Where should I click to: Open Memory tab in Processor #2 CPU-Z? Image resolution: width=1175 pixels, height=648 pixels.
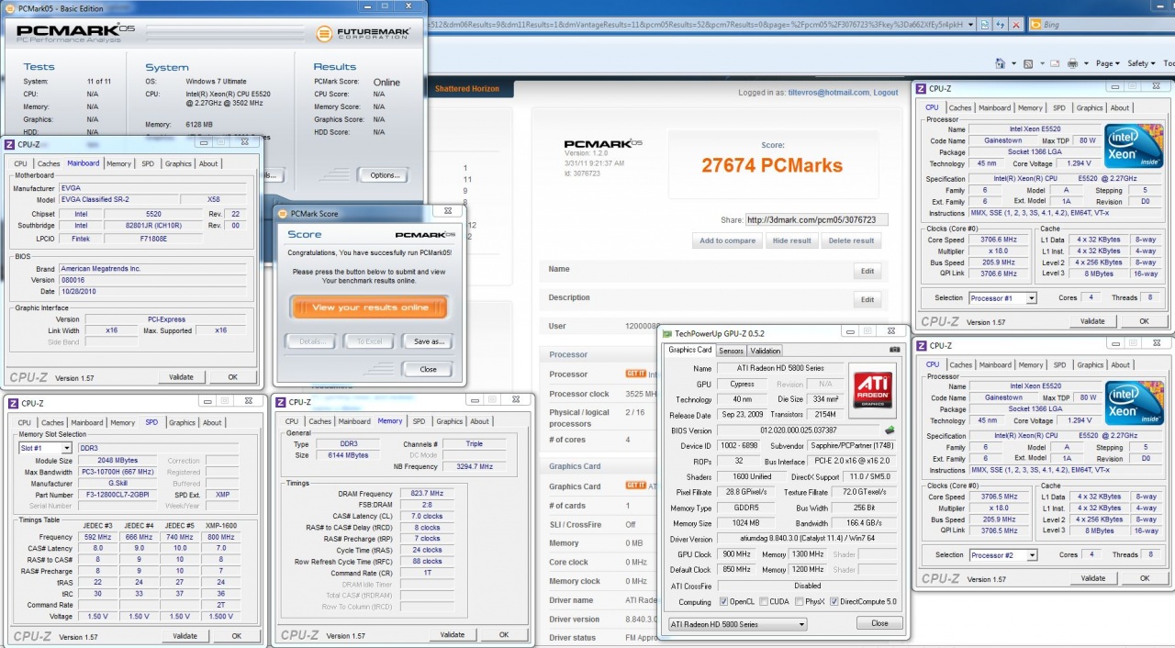[x=1030, y=364]
